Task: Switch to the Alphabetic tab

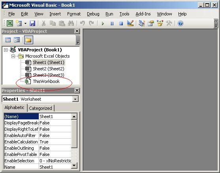Action: (15, 107)
